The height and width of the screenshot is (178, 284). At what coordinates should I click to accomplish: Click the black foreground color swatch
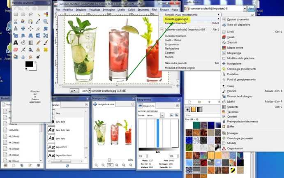29,64
